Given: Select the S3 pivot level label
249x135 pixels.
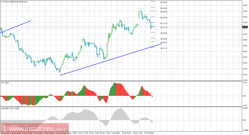Looking at the screenshot, I should pos(164,39).
